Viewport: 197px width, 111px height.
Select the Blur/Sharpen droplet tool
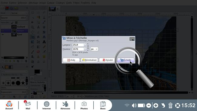(x=38, y=61)
